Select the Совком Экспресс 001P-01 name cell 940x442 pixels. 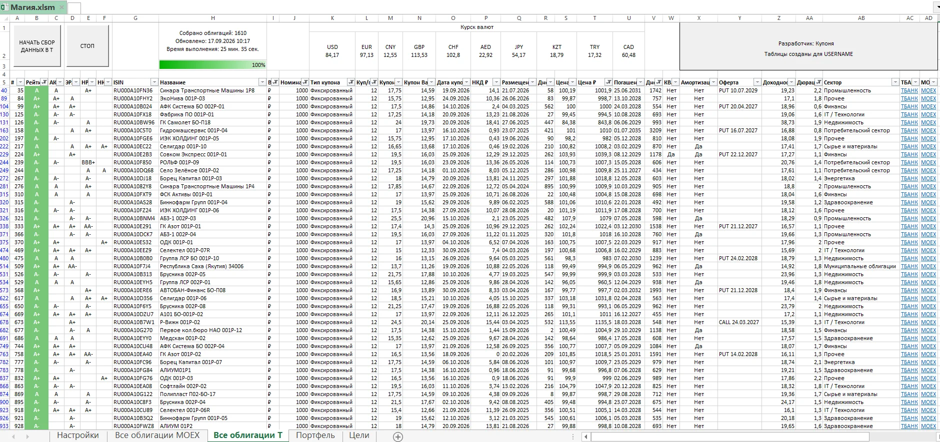(x=212, y=154)
